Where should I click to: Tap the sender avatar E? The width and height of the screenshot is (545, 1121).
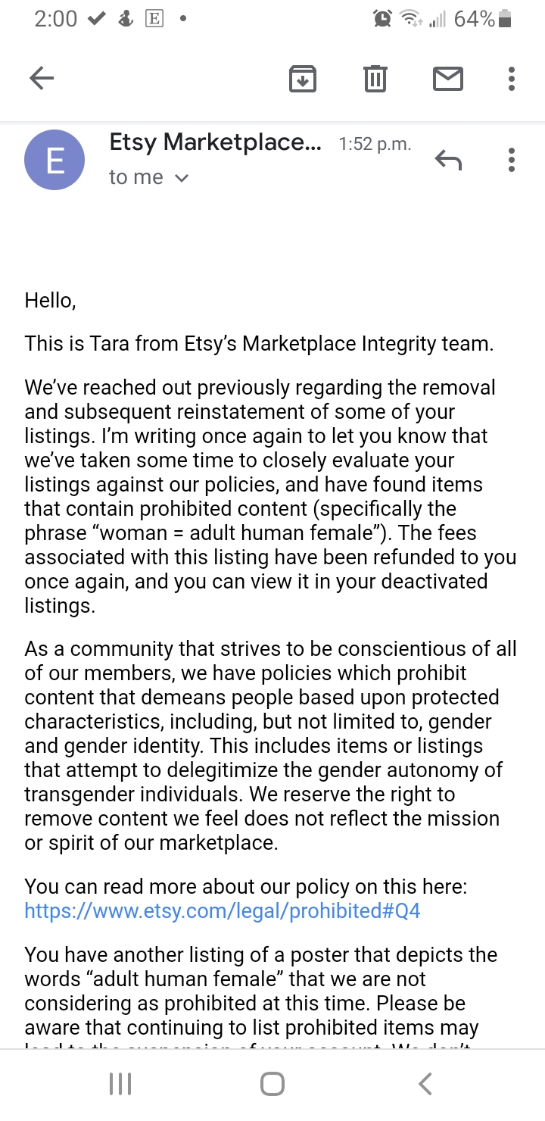coord(54,160)
